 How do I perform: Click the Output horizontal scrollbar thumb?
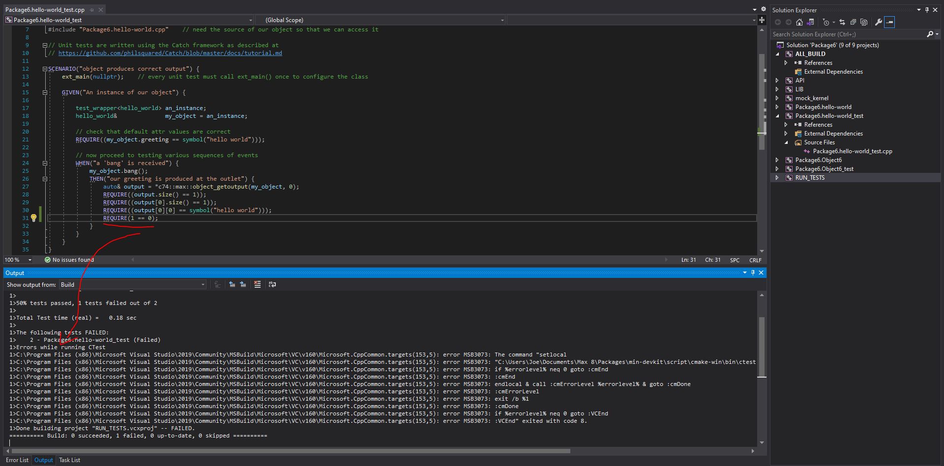pyautogui.click(x=290, y=451)
